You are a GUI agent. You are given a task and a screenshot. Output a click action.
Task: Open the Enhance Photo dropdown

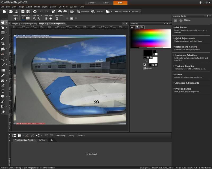[122, 12]
